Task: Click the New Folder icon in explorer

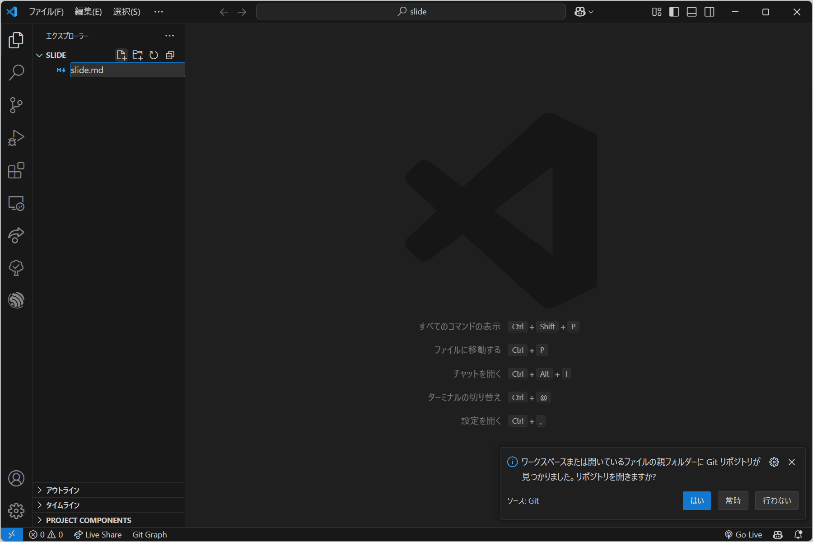Action: tap(137, 55)
